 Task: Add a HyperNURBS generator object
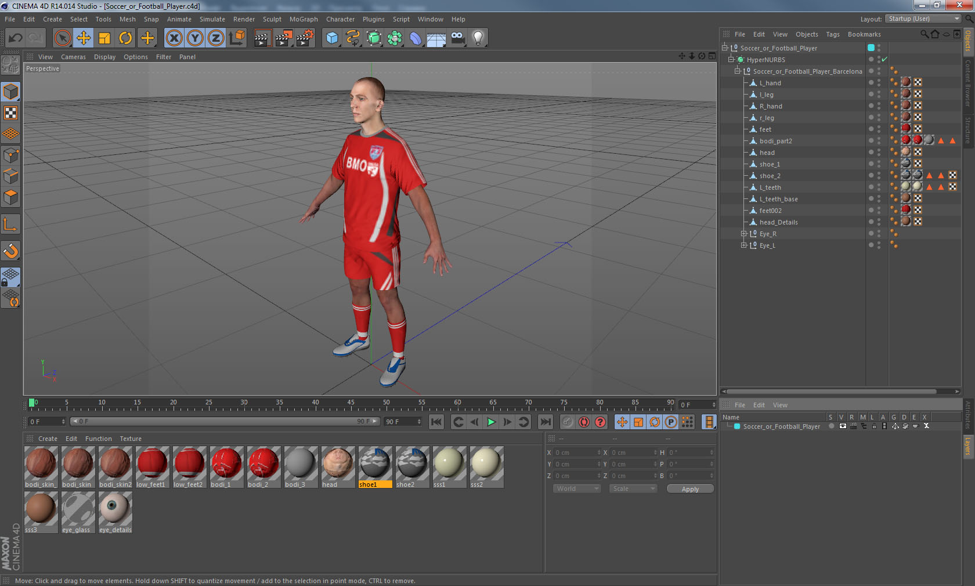click(374, 38)
